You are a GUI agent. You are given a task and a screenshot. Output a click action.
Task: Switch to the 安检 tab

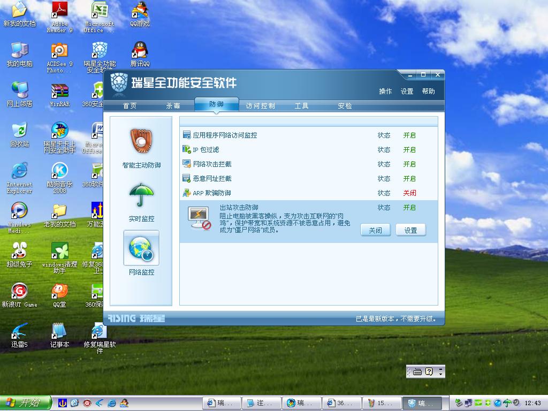(345, 105)
